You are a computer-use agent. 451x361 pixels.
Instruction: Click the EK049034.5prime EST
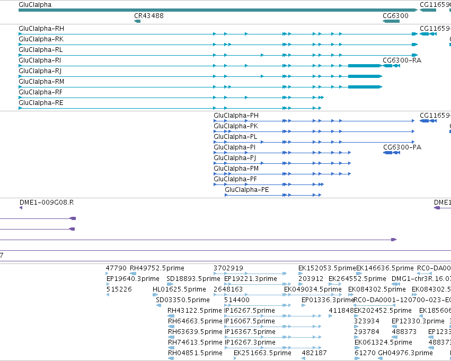coord(313,289)
